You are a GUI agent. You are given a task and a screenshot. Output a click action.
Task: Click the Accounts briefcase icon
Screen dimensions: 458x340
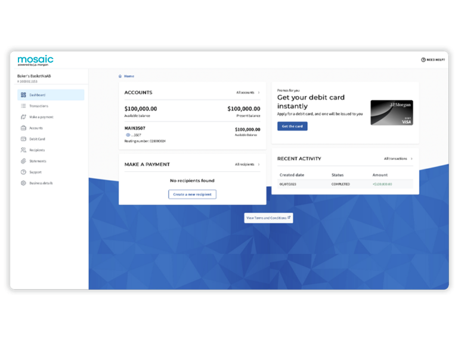[23, 128]
